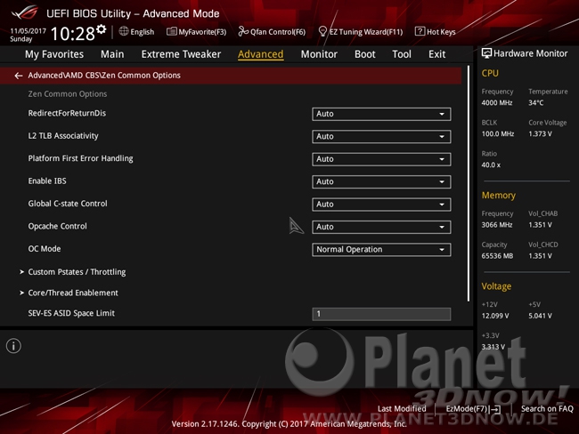Open RedirectForReturnDis dropdown

coord(381,114)
